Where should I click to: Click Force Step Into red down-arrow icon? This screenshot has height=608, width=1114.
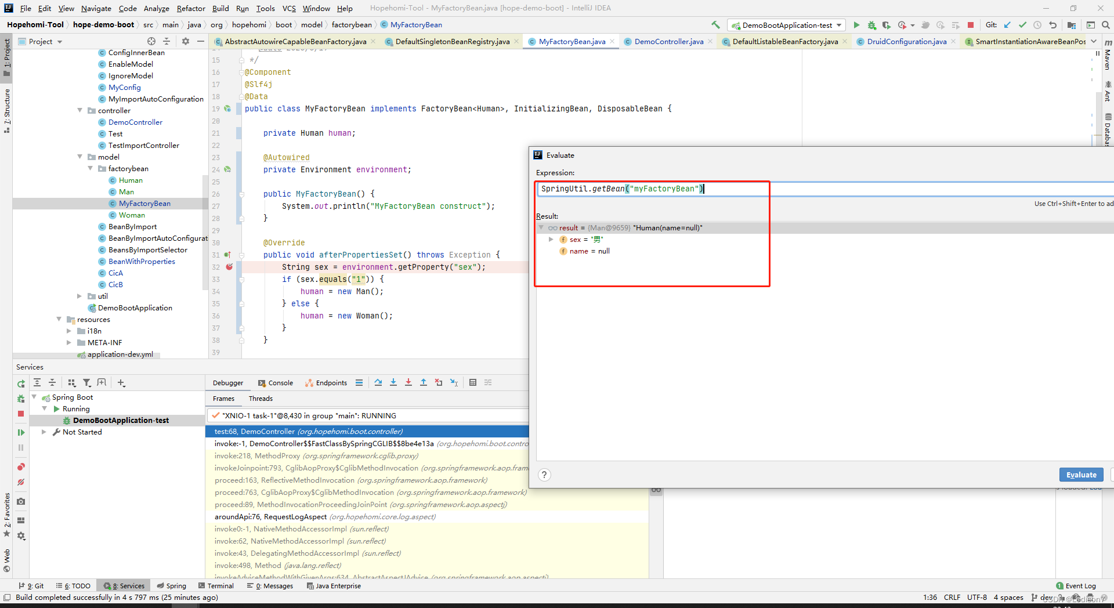tap(408, 382)
